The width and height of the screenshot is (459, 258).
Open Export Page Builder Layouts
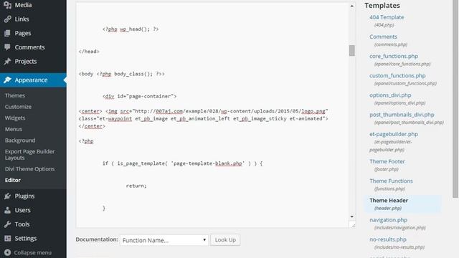coord(29,155)
